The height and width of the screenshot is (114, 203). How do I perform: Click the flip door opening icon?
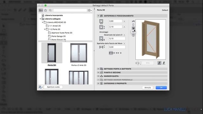(x=138, y=63)
